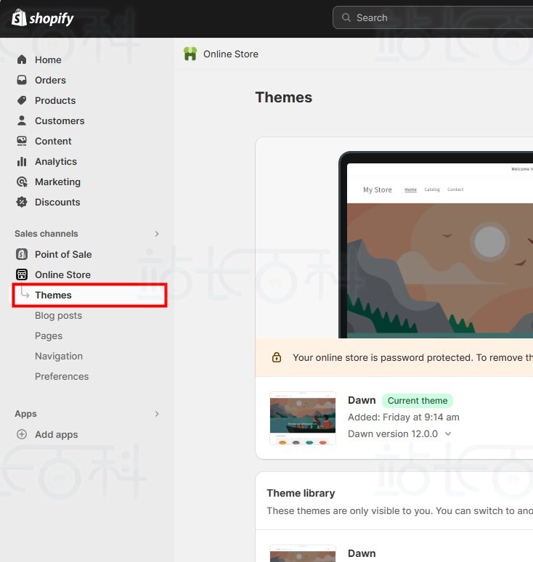Click the Current theme badge
The height and width of the screenshot is (562, 533).
(418, 400)
